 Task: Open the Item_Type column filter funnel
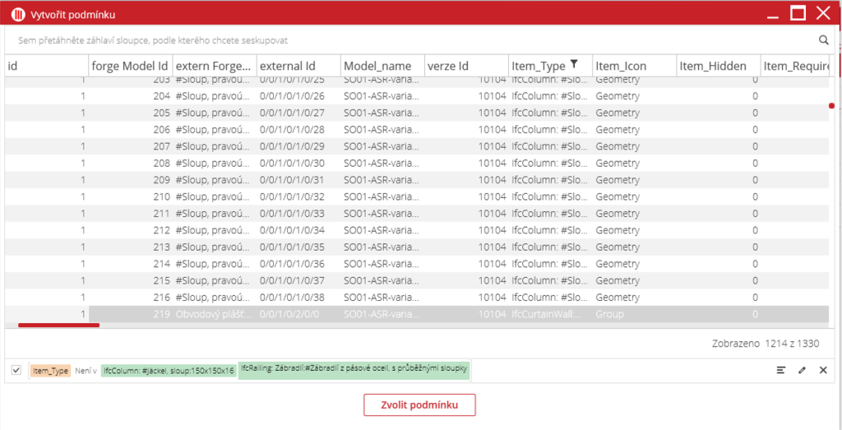tap(574, 65)
